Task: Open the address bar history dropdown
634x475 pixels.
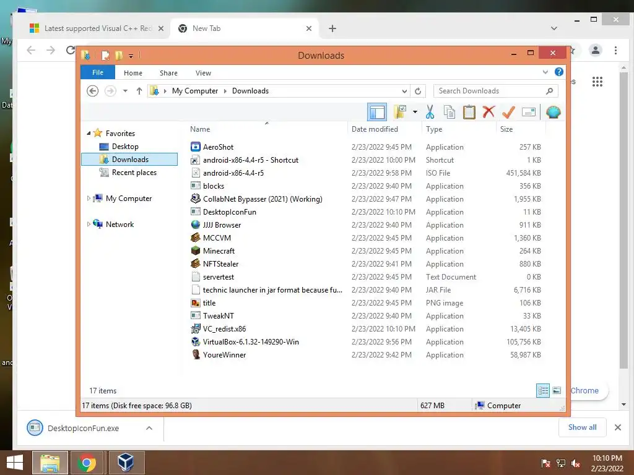Action: (x=404, y=91)
